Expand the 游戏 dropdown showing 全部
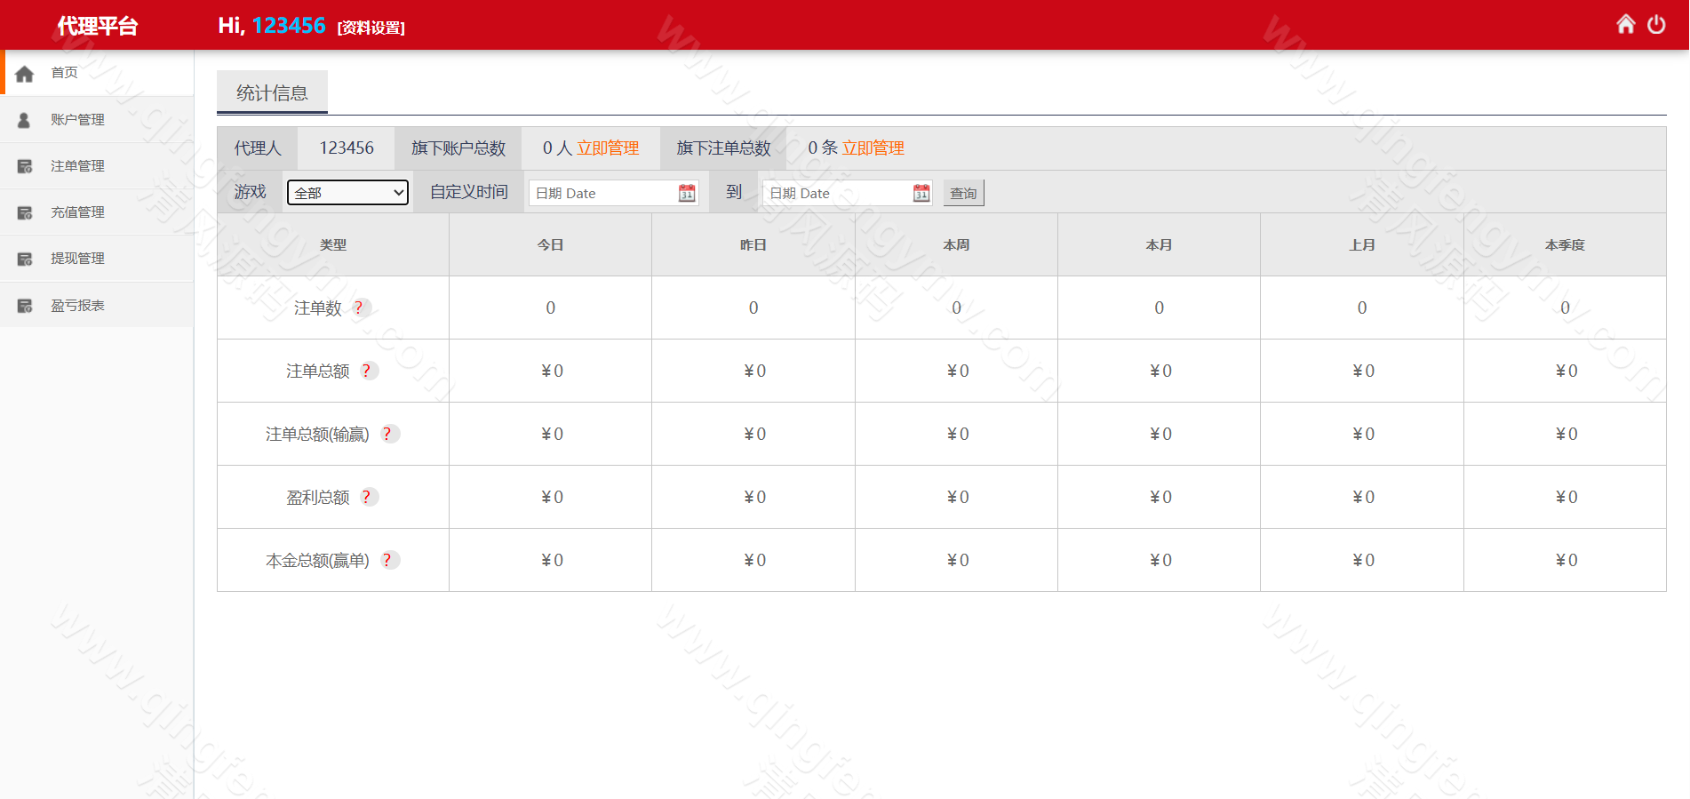This screenshot has width=1690, height=799. click(347, 192)
